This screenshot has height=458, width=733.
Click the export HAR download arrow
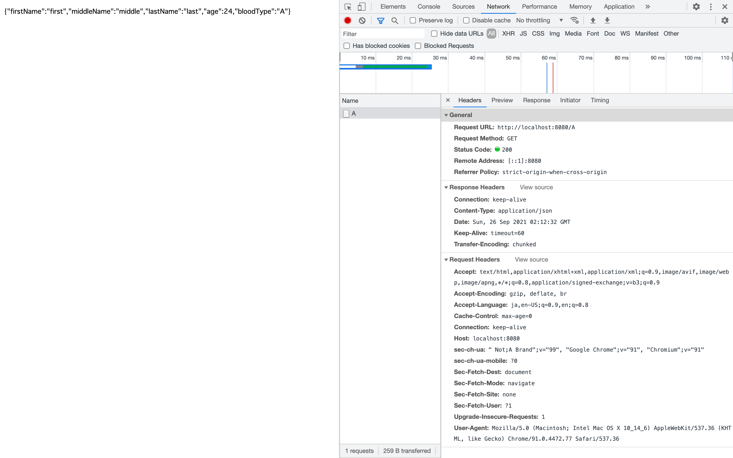point(607,20)
